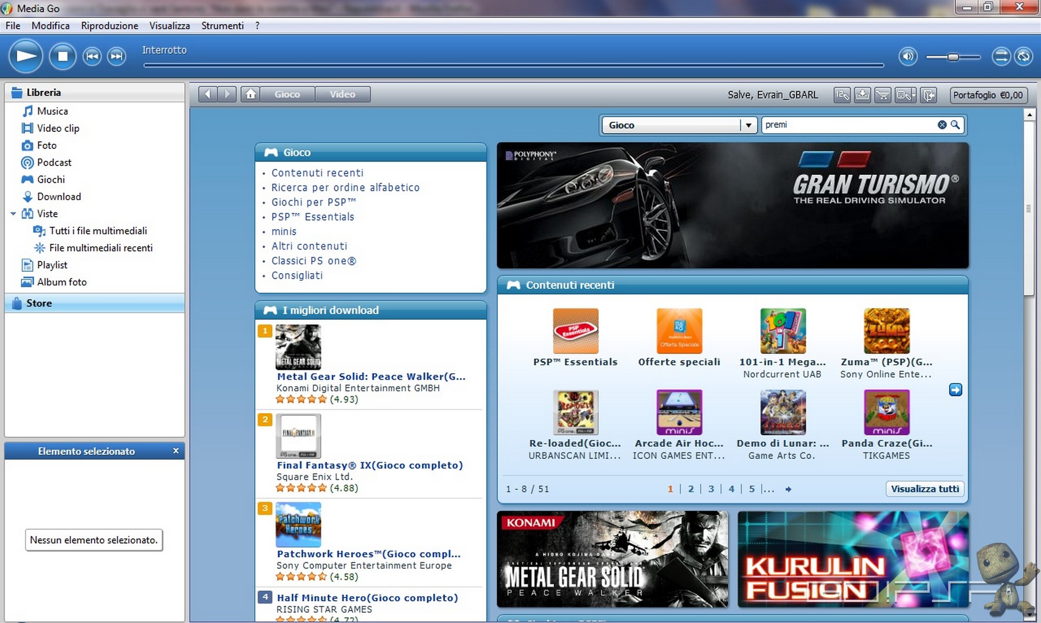Image resolution: width=1041 pixels, height=623 pixels.
Task: Open the Strumenti menu
Action: point(222,25)
